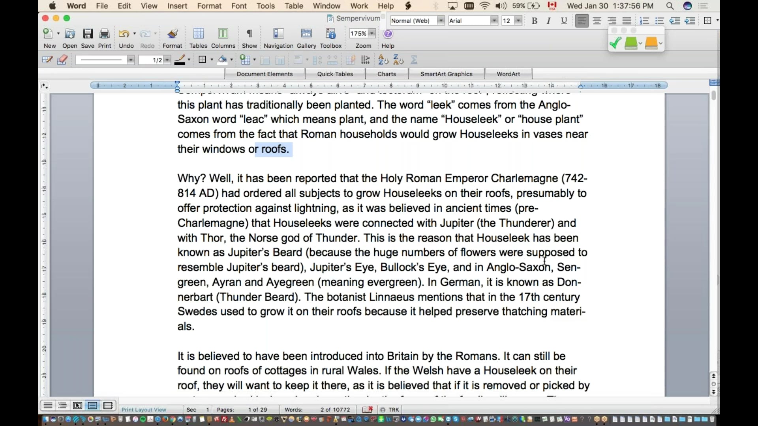
Task: Sort ascending with A-Z icon
Action: pos(383,60)
